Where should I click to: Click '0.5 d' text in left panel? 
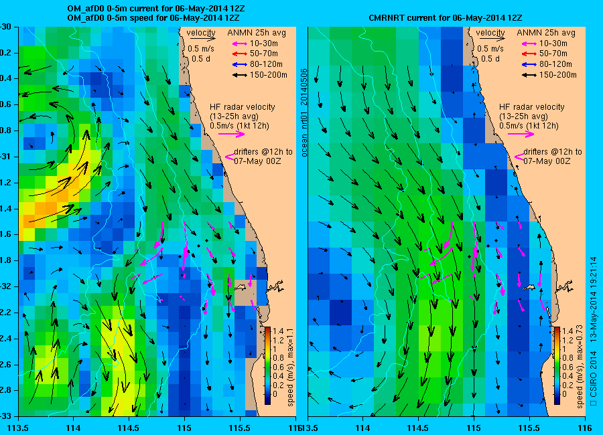pos(201,59)
